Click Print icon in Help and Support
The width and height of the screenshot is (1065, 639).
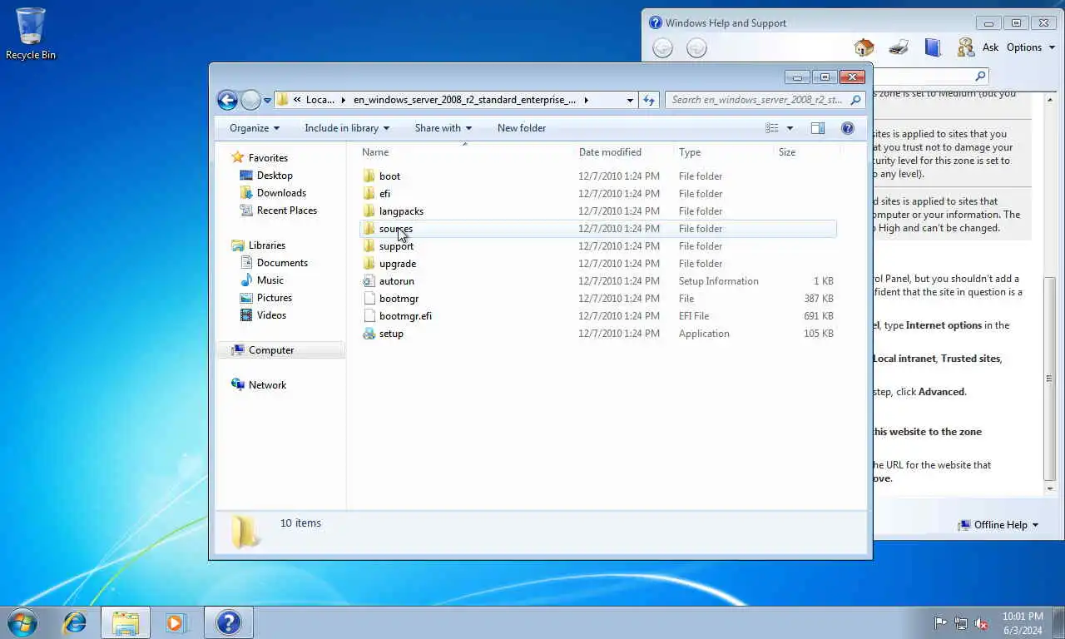(899, 47)
